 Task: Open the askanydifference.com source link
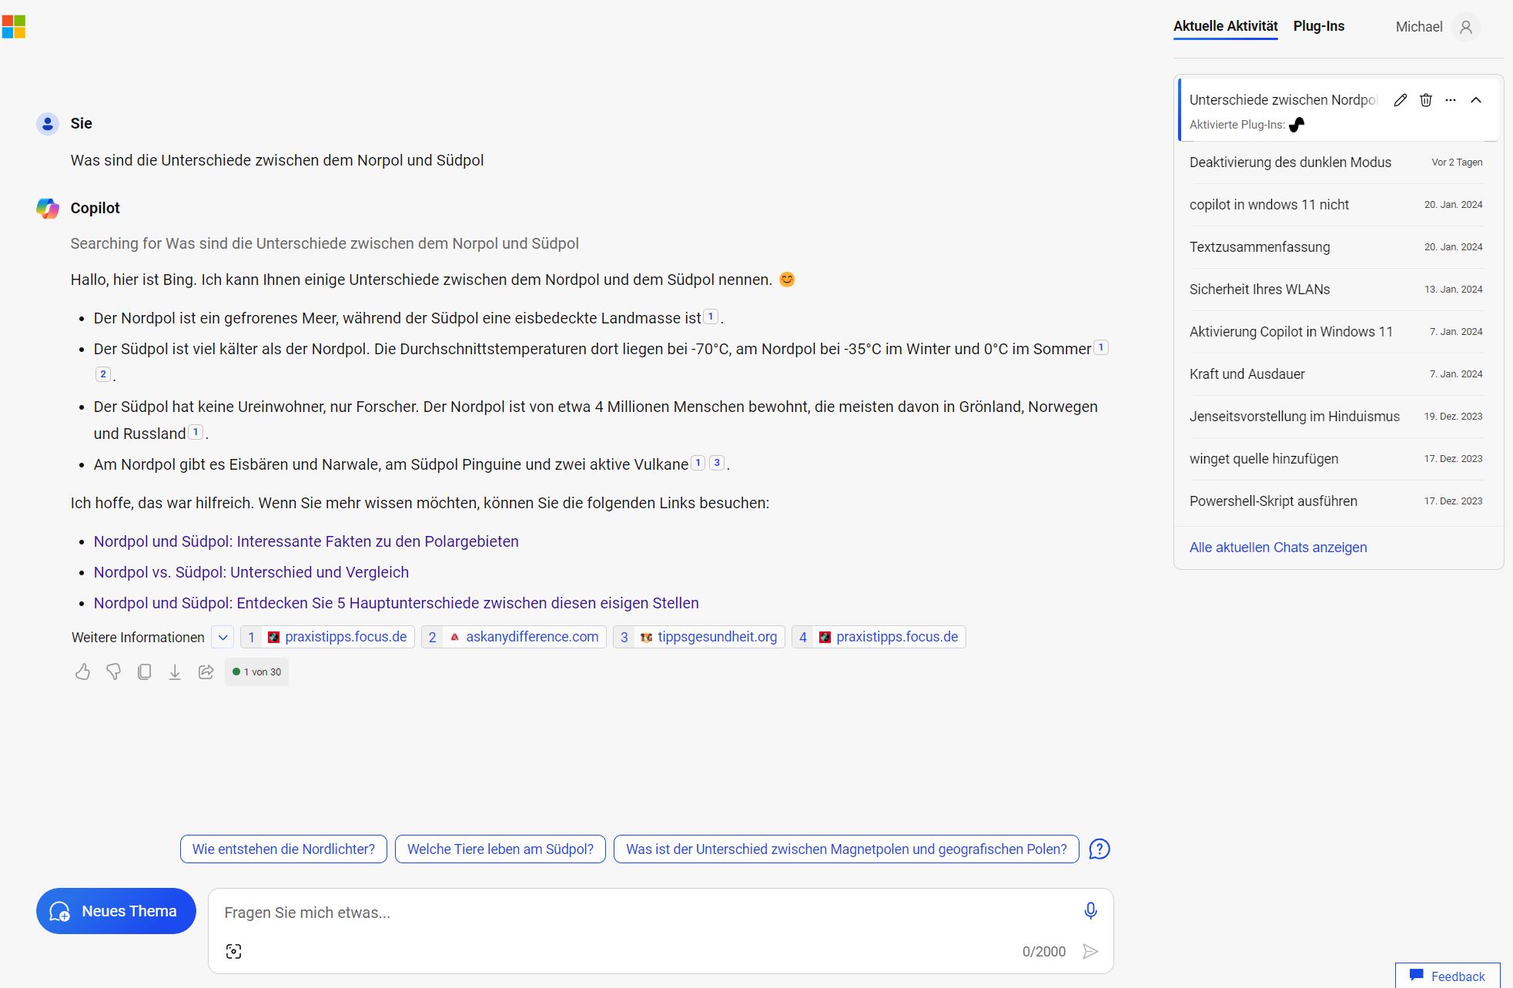click(x=531, y=637)
